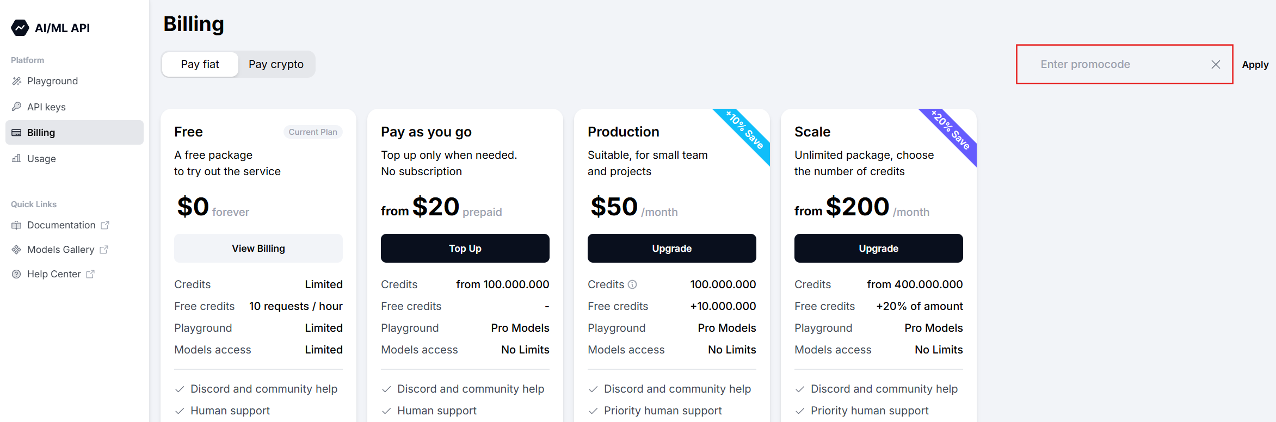Click the Models Gallery icon
This screenshot has width=1276, height=422.
coord(17,250)
